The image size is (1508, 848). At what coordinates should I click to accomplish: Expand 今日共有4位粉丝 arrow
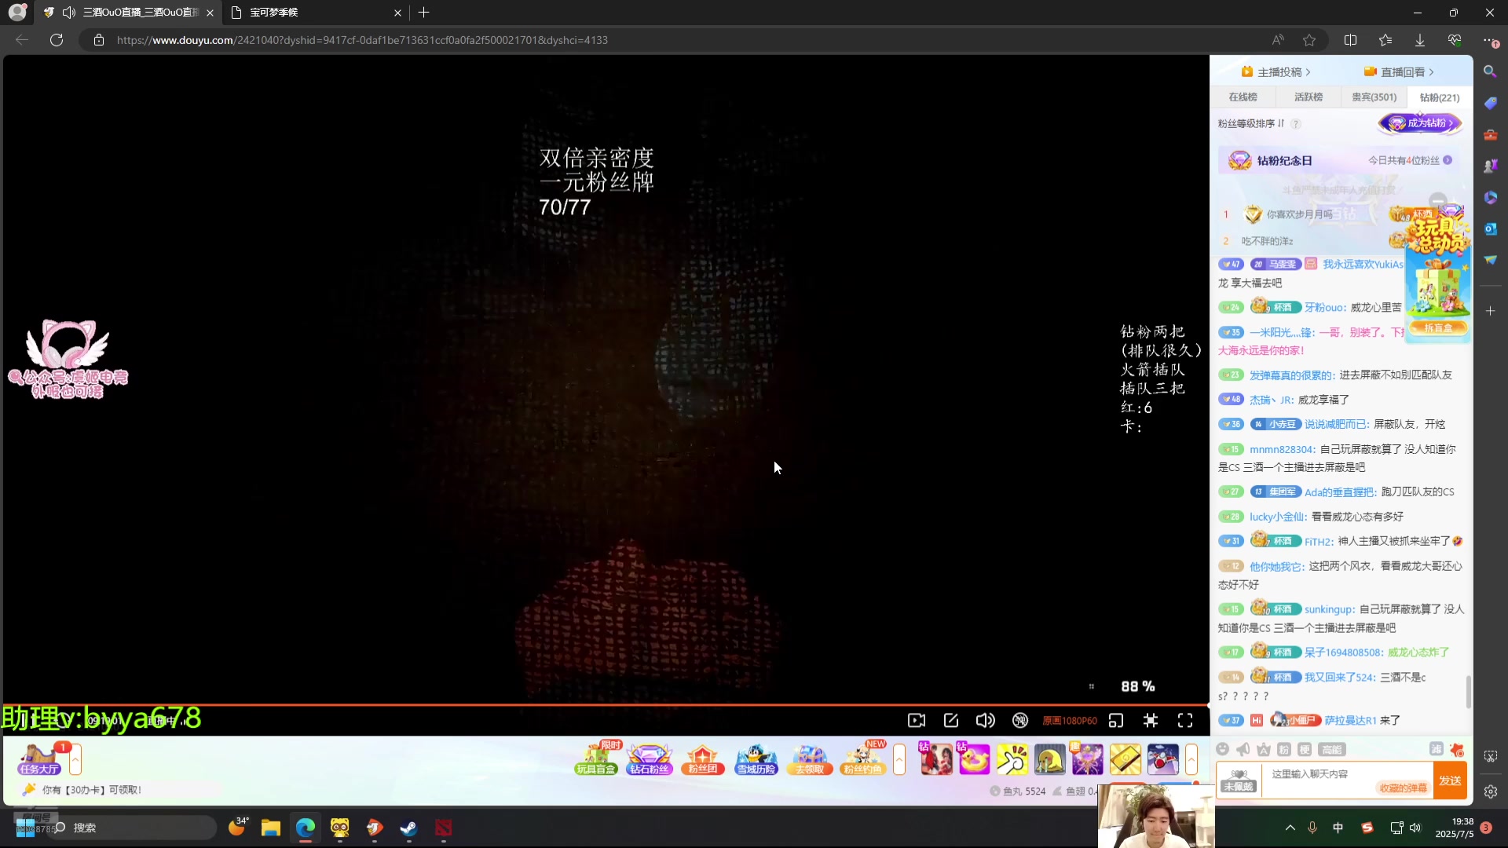coord(1448,160)
